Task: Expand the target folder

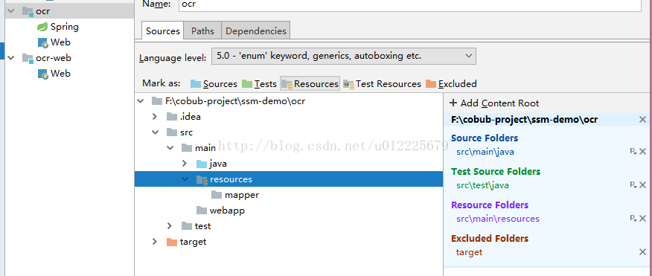Action: tap(155, 242)
